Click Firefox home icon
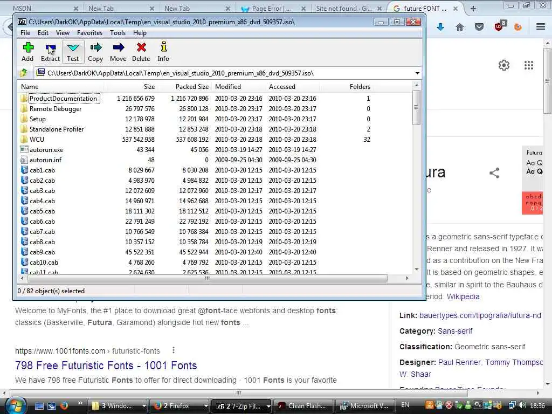The width and height of the screenshot is (552, 414). point(459,27)
